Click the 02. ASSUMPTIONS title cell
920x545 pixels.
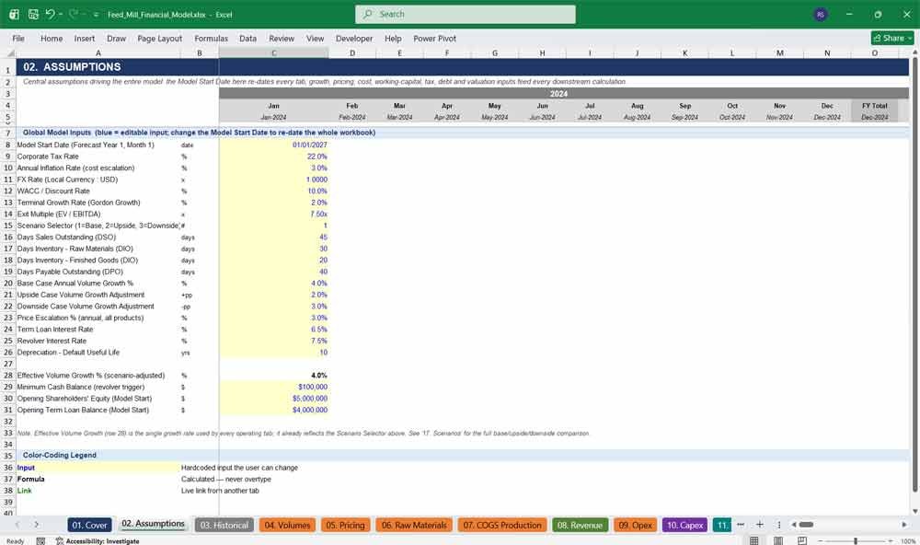click(x=72, y=67)
